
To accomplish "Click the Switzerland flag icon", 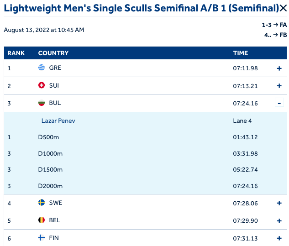I will click(42, 85).
